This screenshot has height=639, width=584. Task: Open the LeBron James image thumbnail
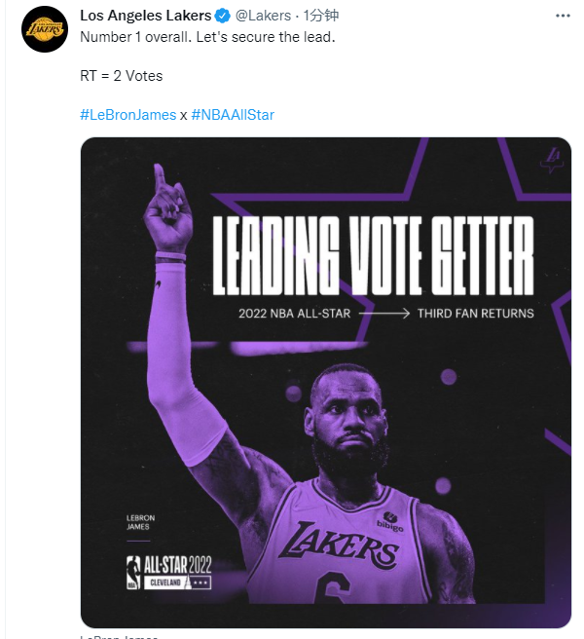point(326,382)
